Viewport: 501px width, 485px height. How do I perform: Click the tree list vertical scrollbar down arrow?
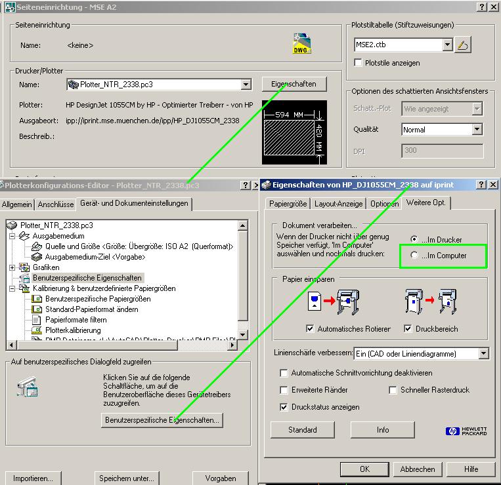(243, 335)
